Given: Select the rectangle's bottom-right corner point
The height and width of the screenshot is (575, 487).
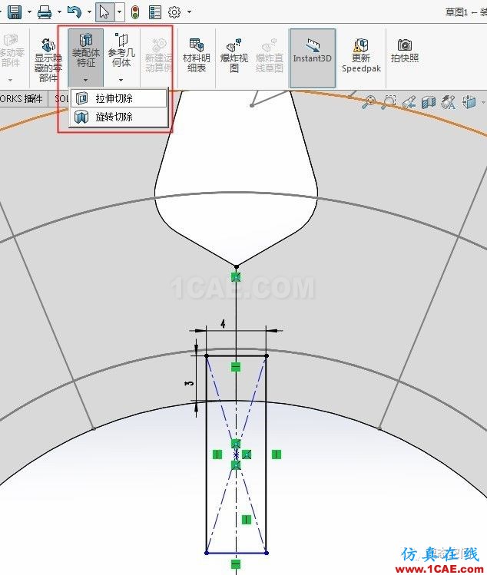Looking at the screenshot, I should 267,553.
